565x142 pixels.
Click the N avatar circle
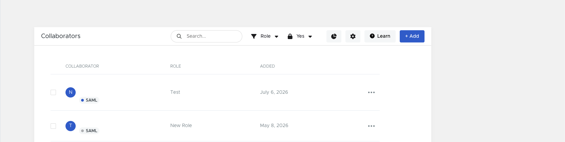coord(71,92)
